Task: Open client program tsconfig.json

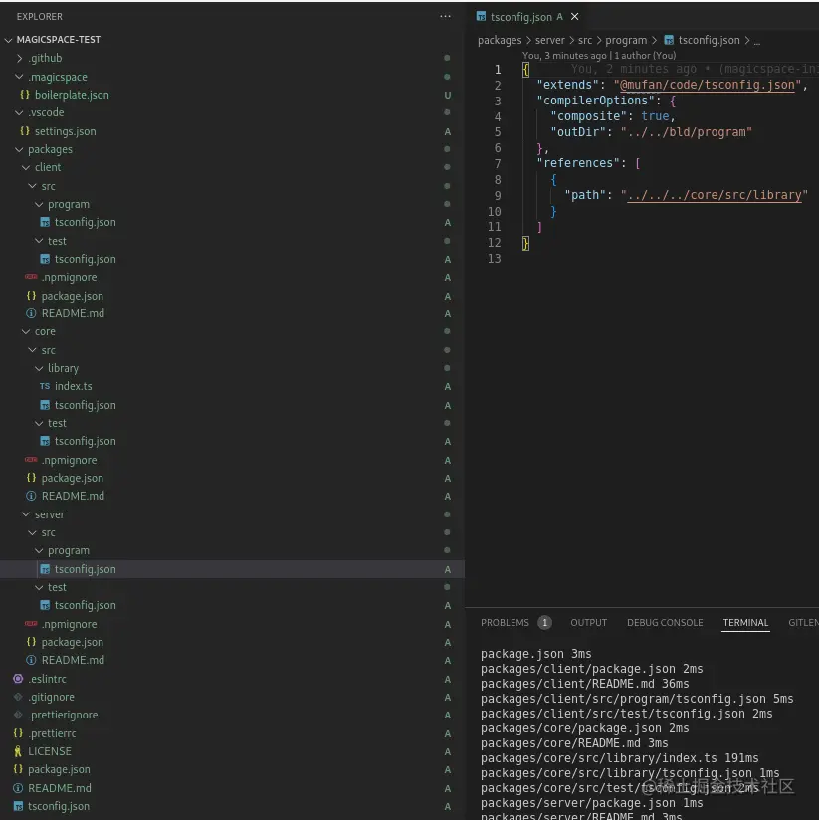Action: [x=86, y=222]
